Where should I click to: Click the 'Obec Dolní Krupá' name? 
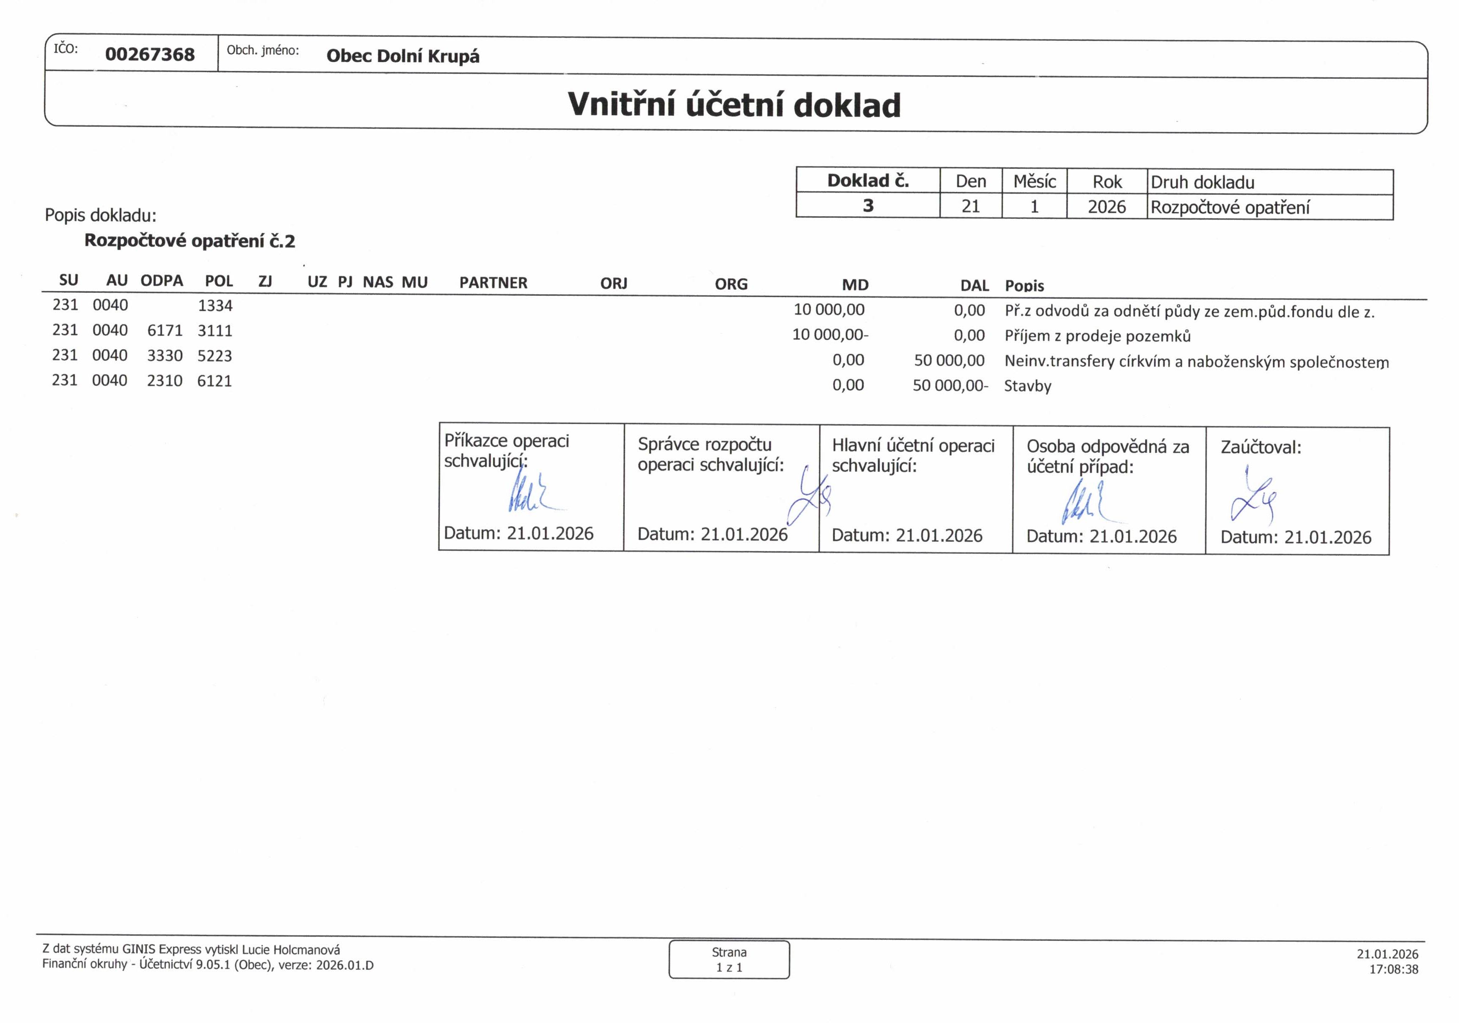[403, 56]
